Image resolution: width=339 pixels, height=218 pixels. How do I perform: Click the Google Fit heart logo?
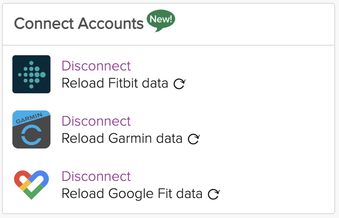click(31, 185)
